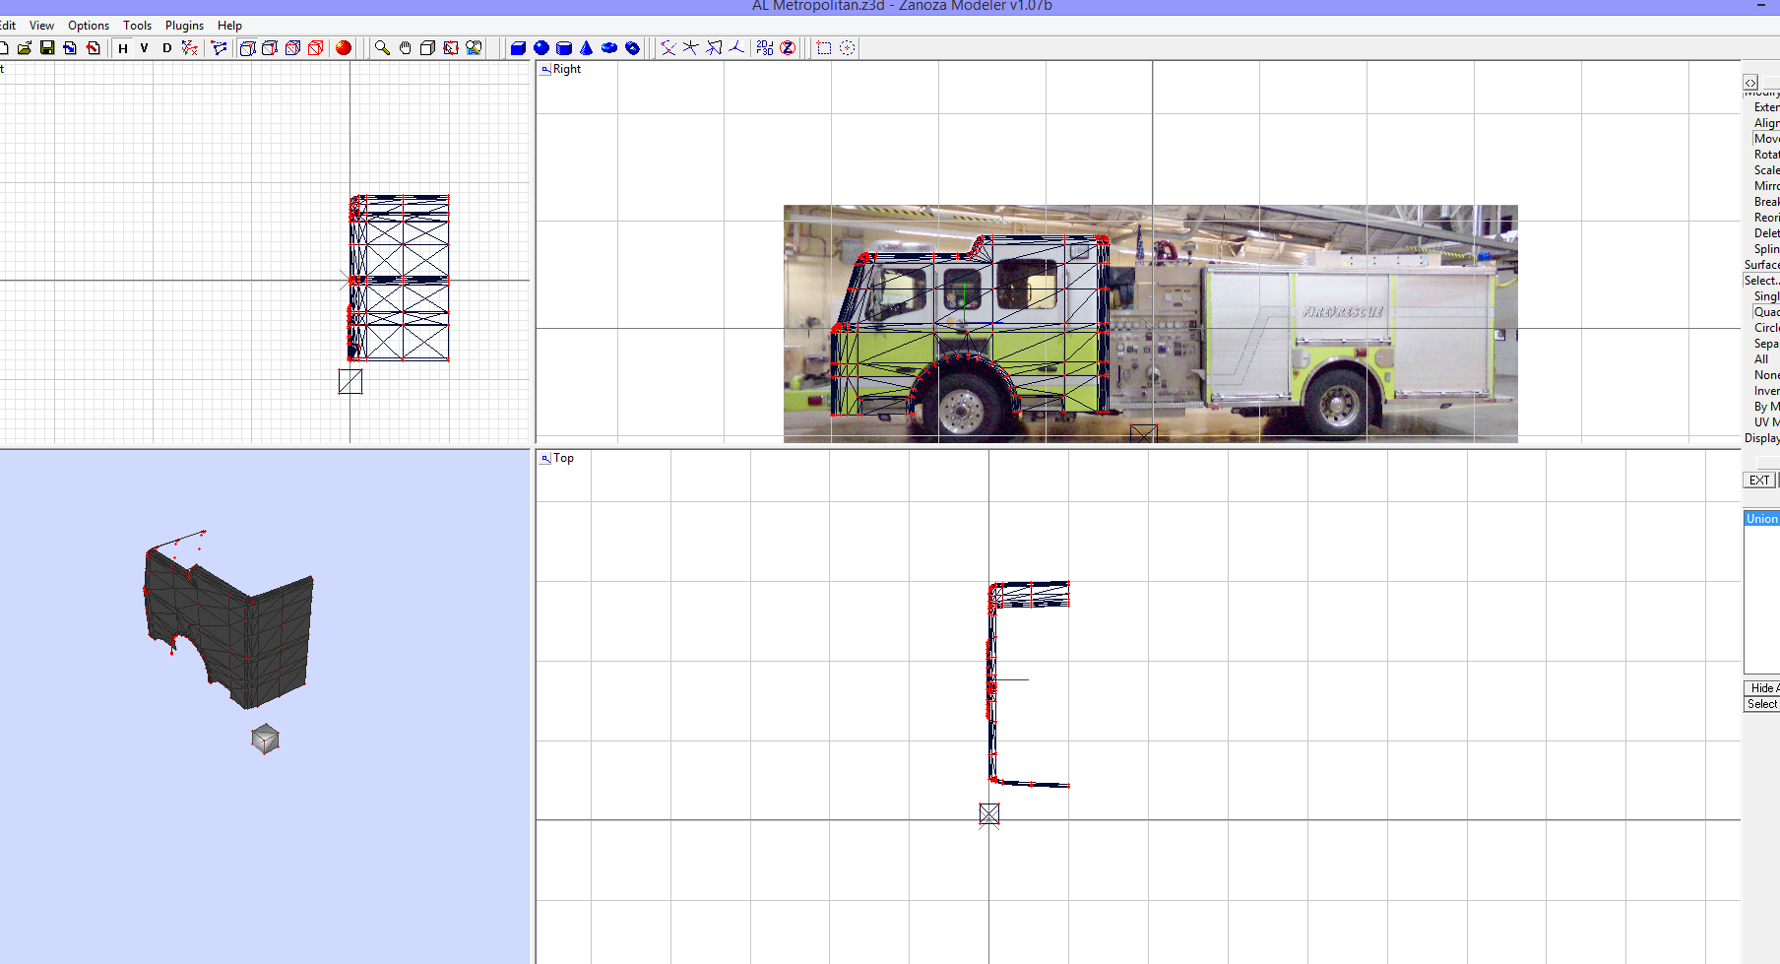The height and width of the screenshot is (964, 1780).
Task: Select the Union object in list
Action: click(x=1761, y=519)
